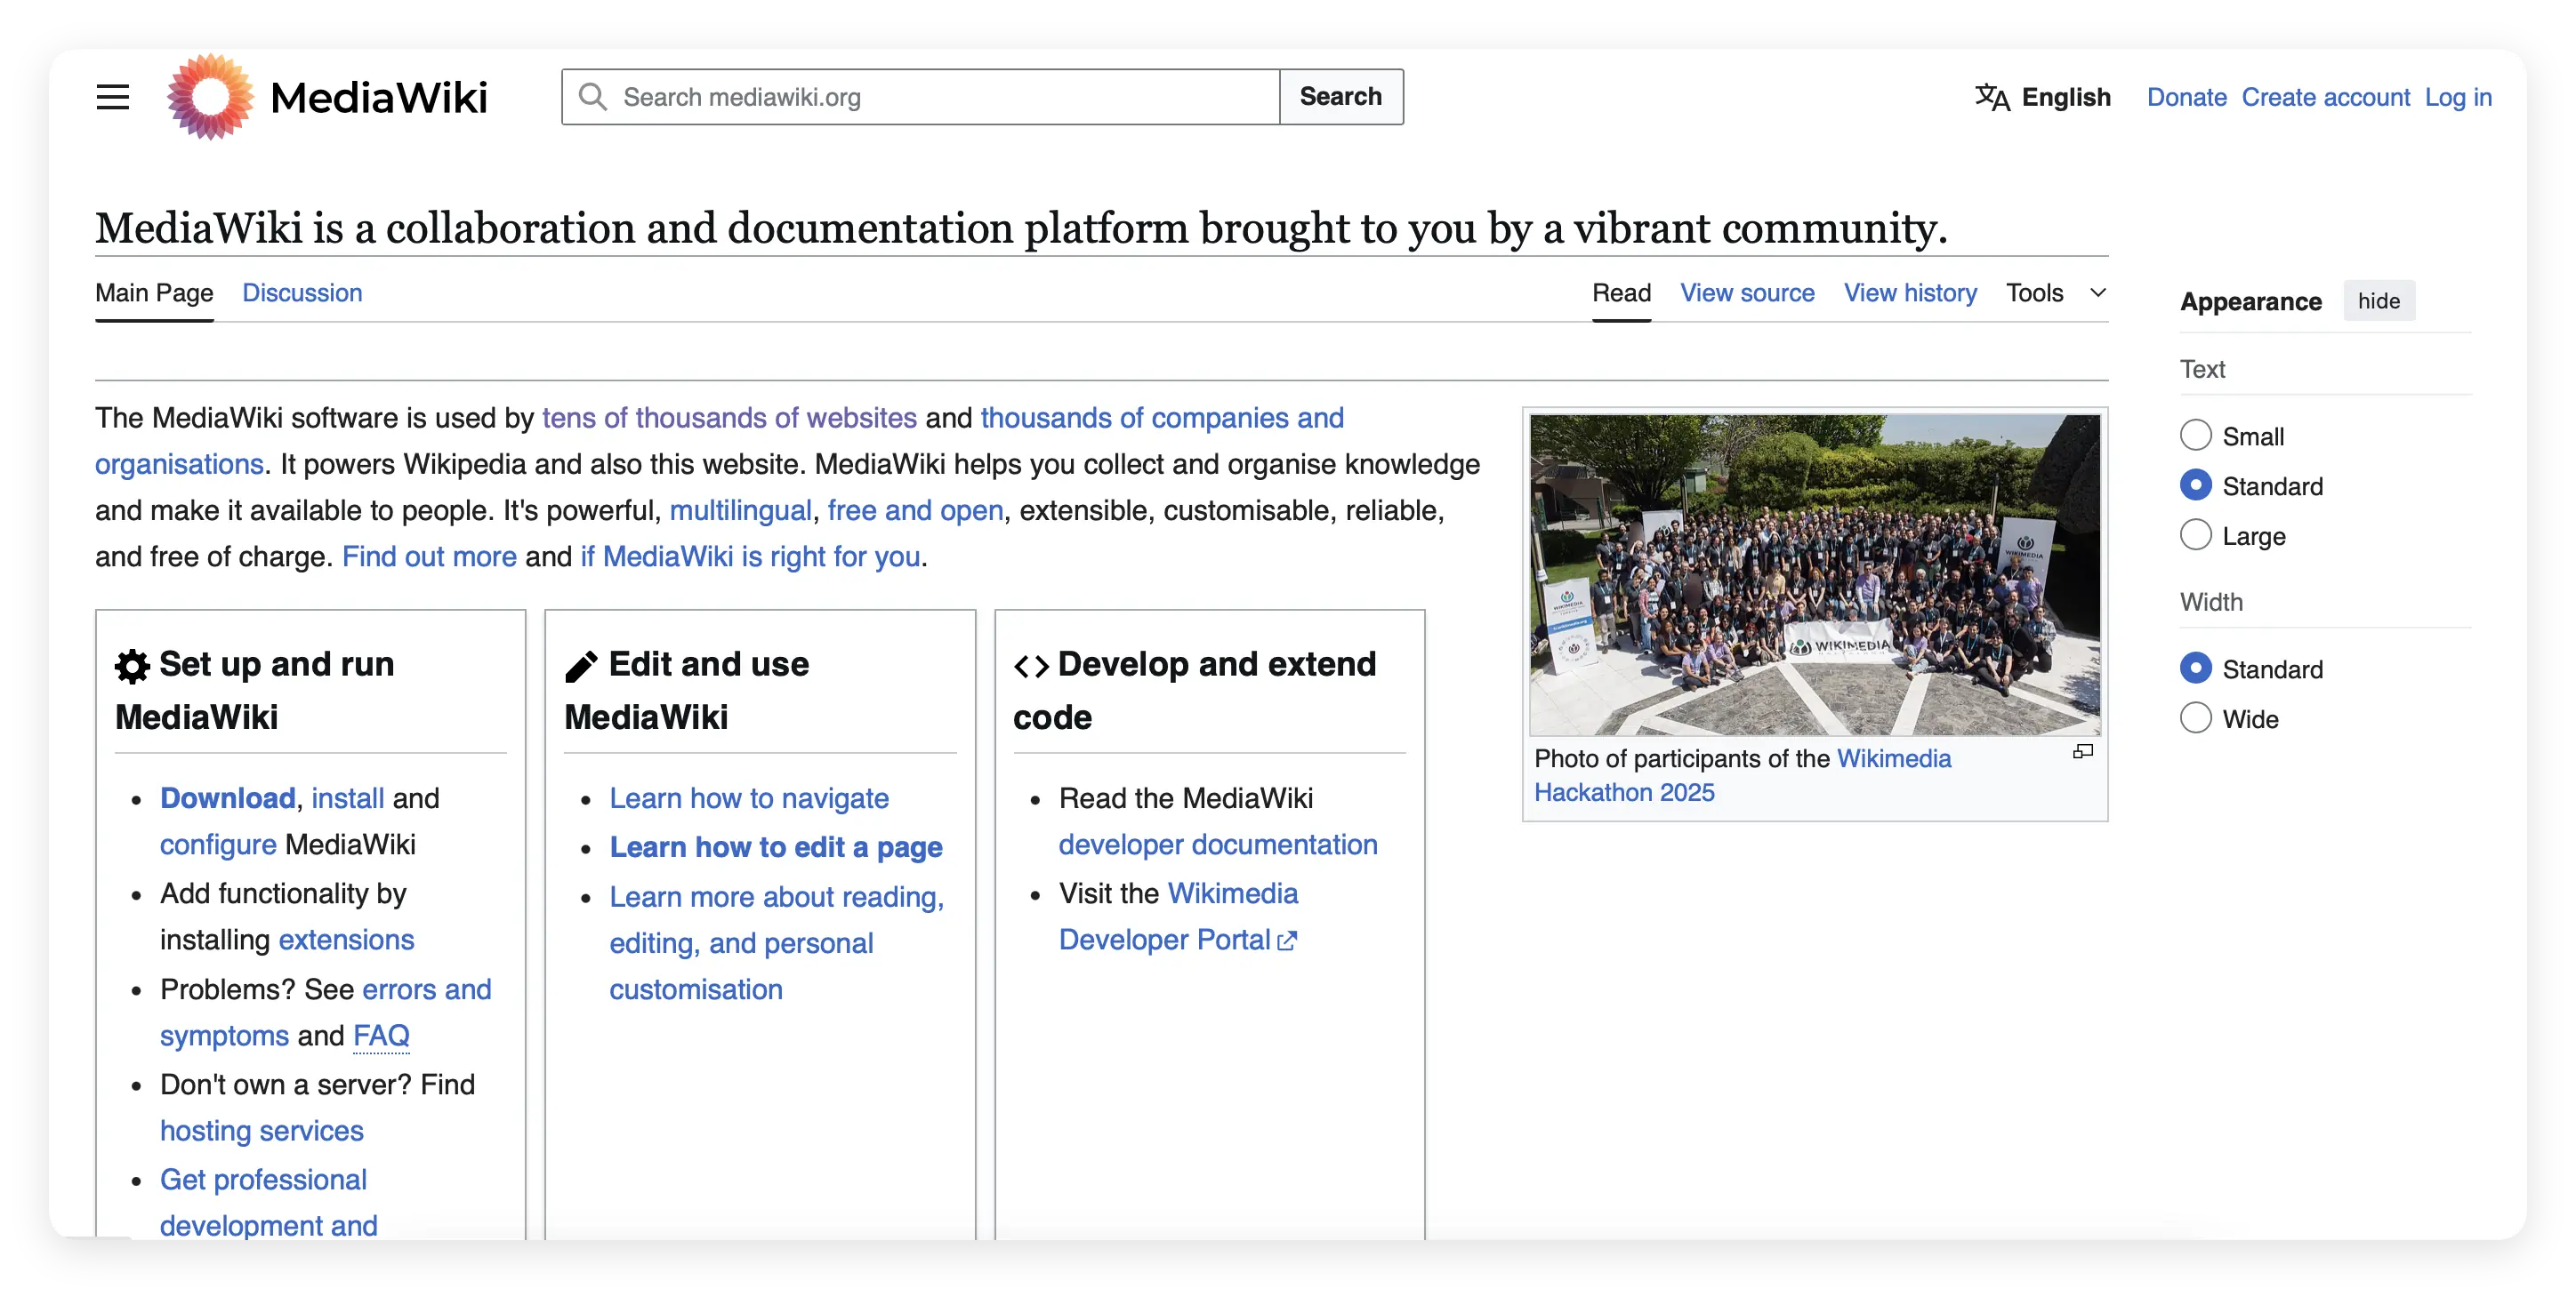Open developer documentation link
Image resolution: width=2576 pixels, height=1289 pixels.
pos(1218,845)
